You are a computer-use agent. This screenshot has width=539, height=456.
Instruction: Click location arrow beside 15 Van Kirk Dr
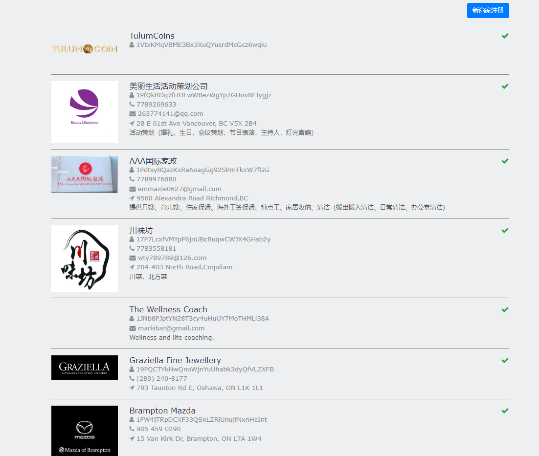(x=132, y=439)
